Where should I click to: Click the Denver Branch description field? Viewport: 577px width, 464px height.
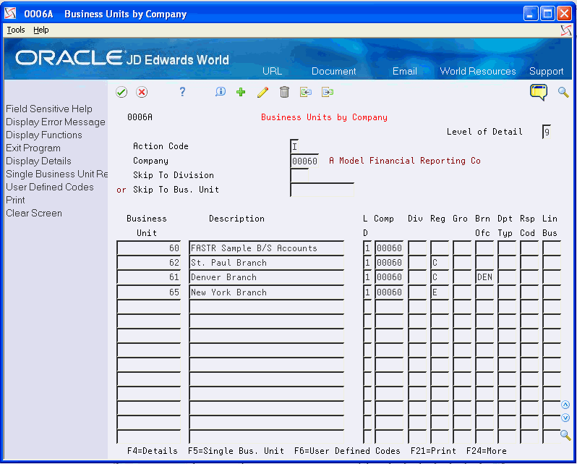266,277
